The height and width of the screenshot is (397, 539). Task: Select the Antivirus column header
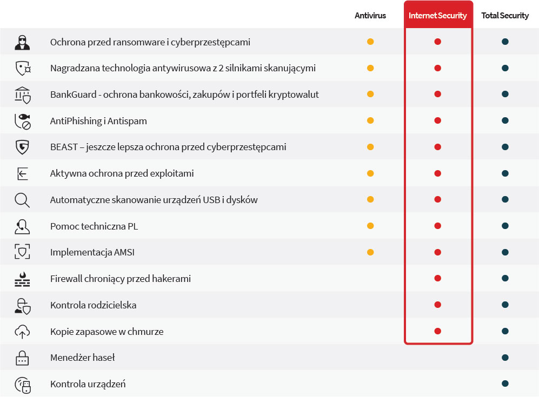click(x=370, y=16)
